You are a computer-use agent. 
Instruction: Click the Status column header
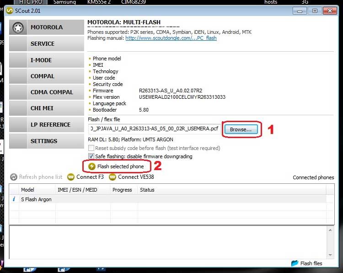(232, 190)
